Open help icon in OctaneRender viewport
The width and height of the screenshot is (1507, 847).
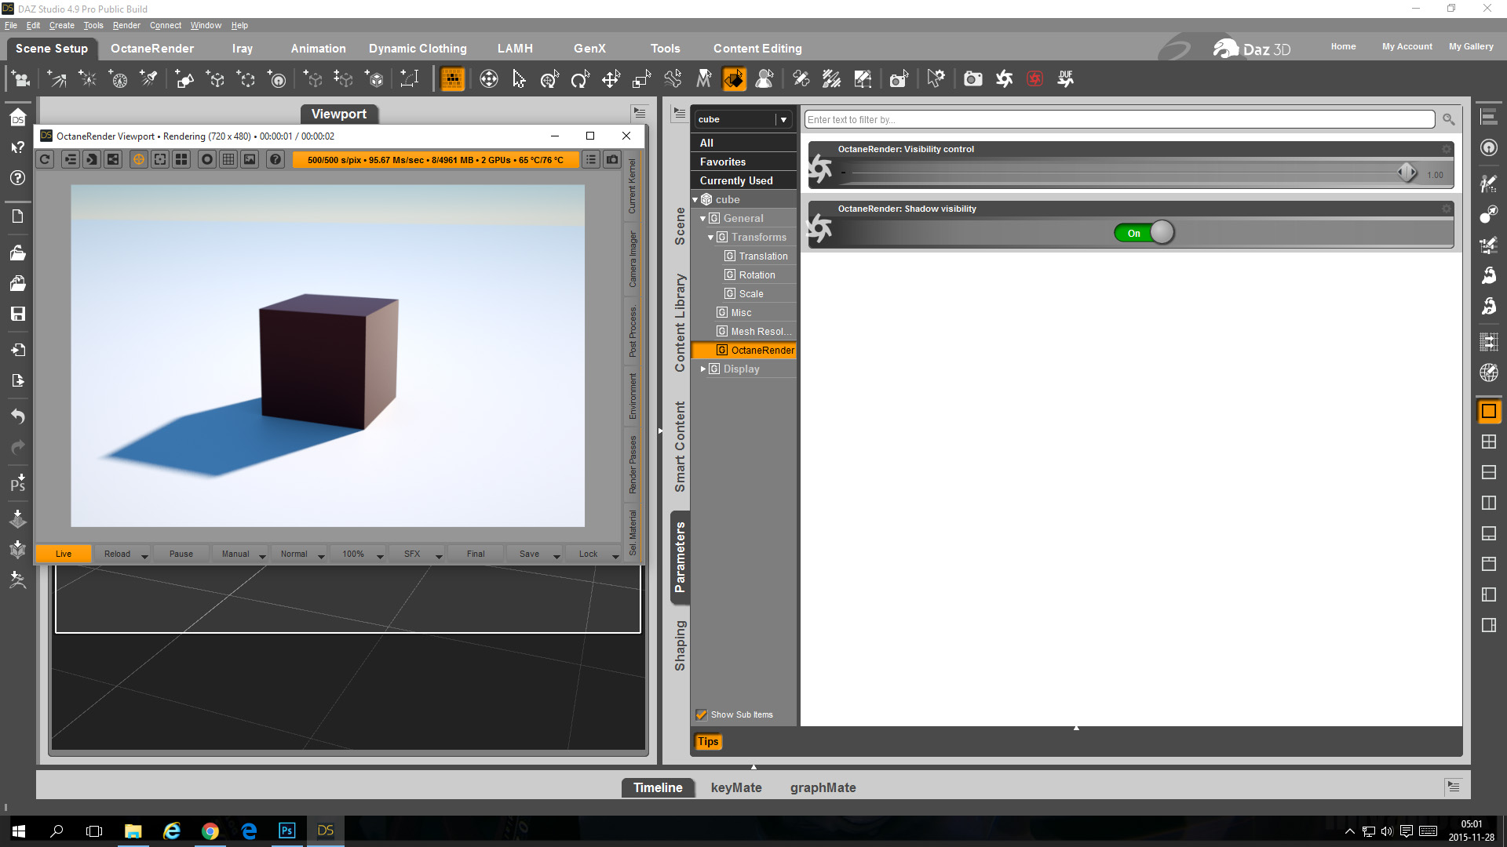[x=275, y=159]
